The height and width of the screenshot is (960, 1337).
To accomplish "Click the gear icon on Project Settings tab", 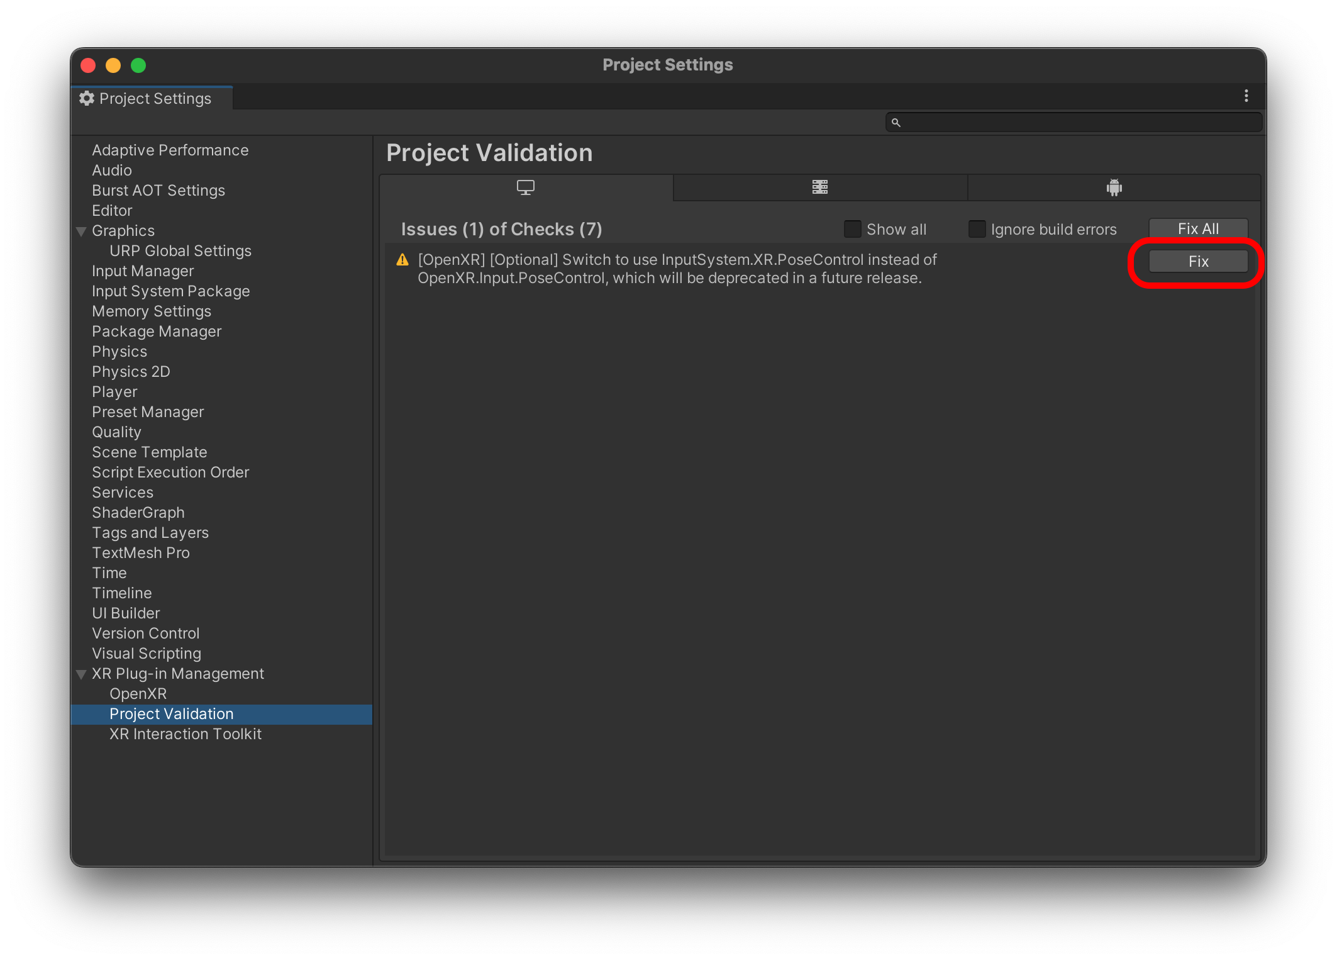I will (87, 99).
